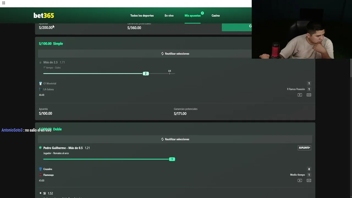Click the 46:48 match clock
352x198 pixels.
(x=42, y=95)
